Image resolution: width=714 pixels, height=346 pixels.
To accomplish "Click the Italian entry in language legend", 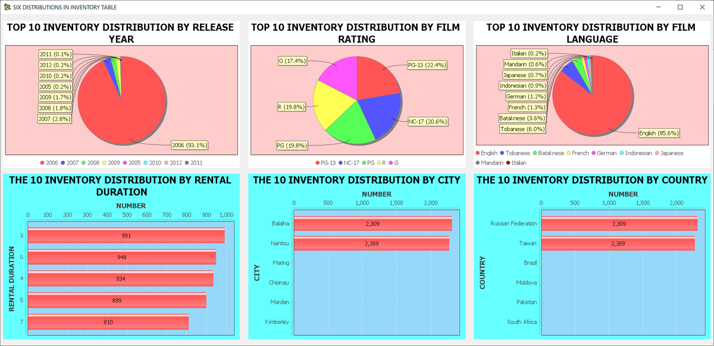I will pyautogui.click(x=516, y=163).
